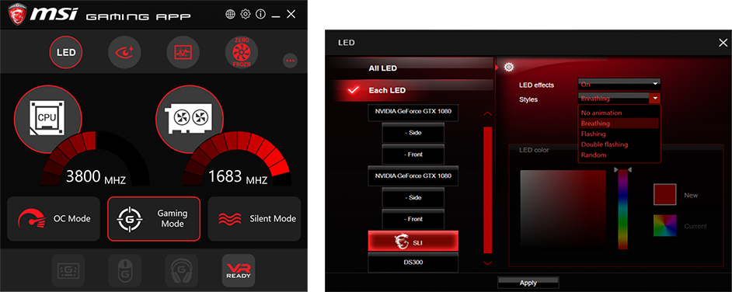Select the SLI bridge LED button
The image size is (732, 292).
coord(413,242)
